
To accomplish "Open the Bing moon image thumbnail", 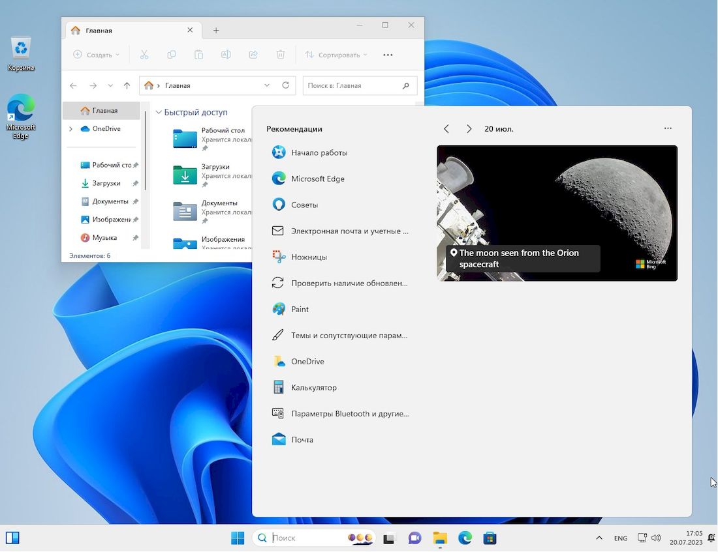I will coord(557,212).
